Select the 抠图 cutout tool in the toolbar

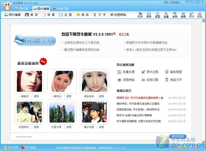click(x=157, y=15)
